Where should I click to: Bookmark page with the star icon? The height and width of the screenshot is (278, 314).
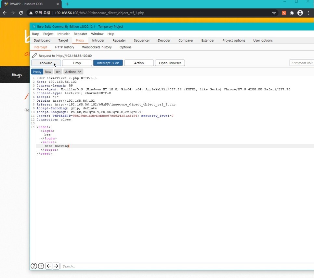274,13
